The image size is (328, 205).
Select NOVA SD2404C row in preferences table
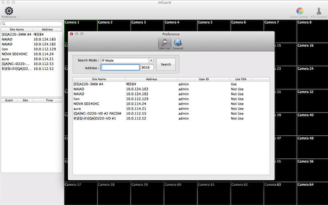click(x=171, y=104)
